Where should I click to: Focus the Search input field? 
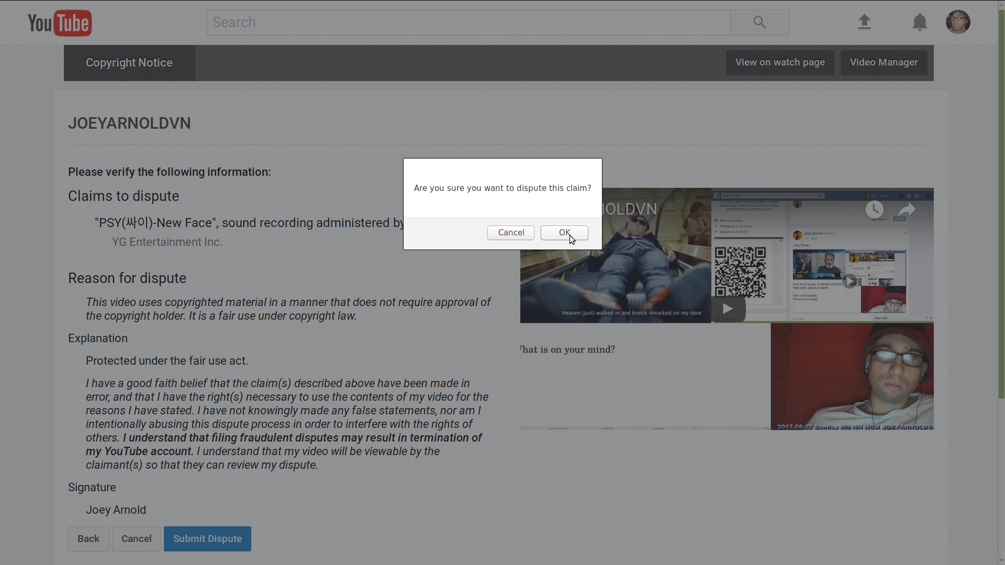468,22
